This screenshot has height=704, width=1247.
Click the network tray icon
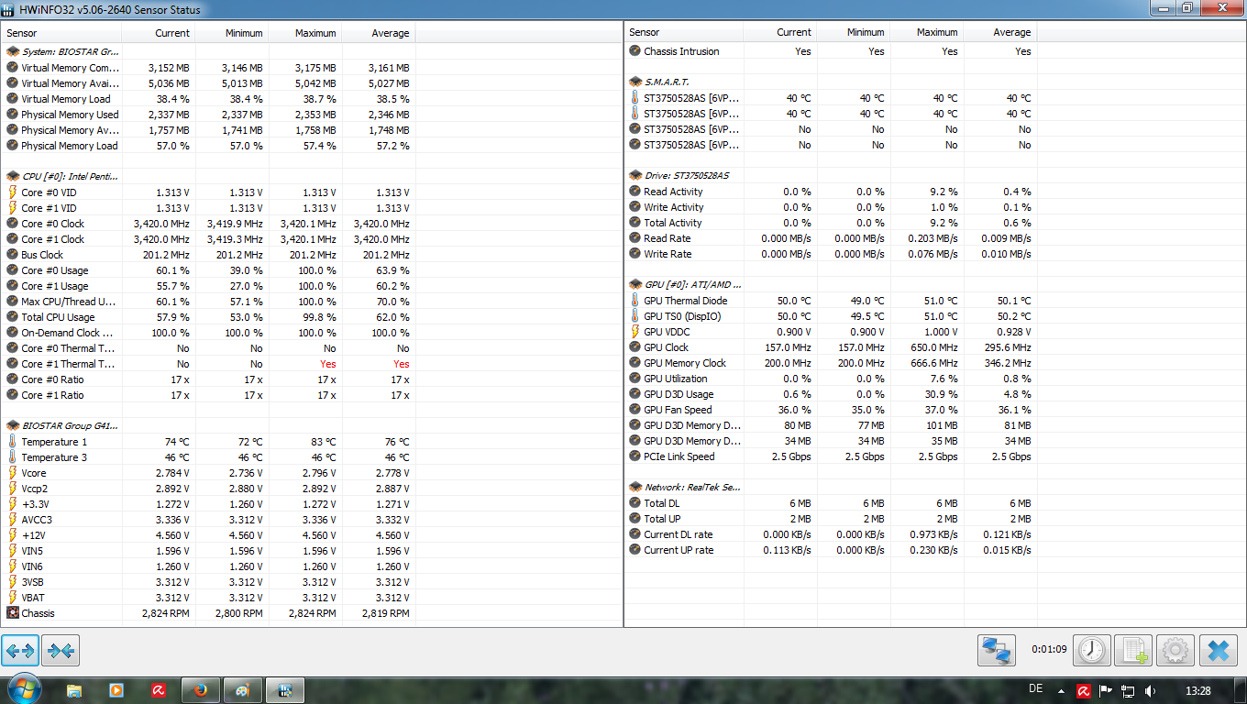pos(1128,691)
